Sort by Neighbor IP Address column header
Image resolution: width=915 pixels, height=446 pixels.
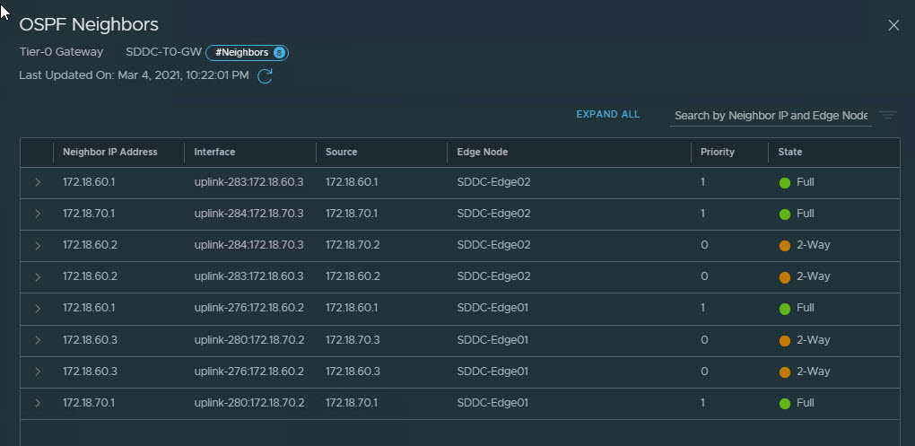coord(110,153)
